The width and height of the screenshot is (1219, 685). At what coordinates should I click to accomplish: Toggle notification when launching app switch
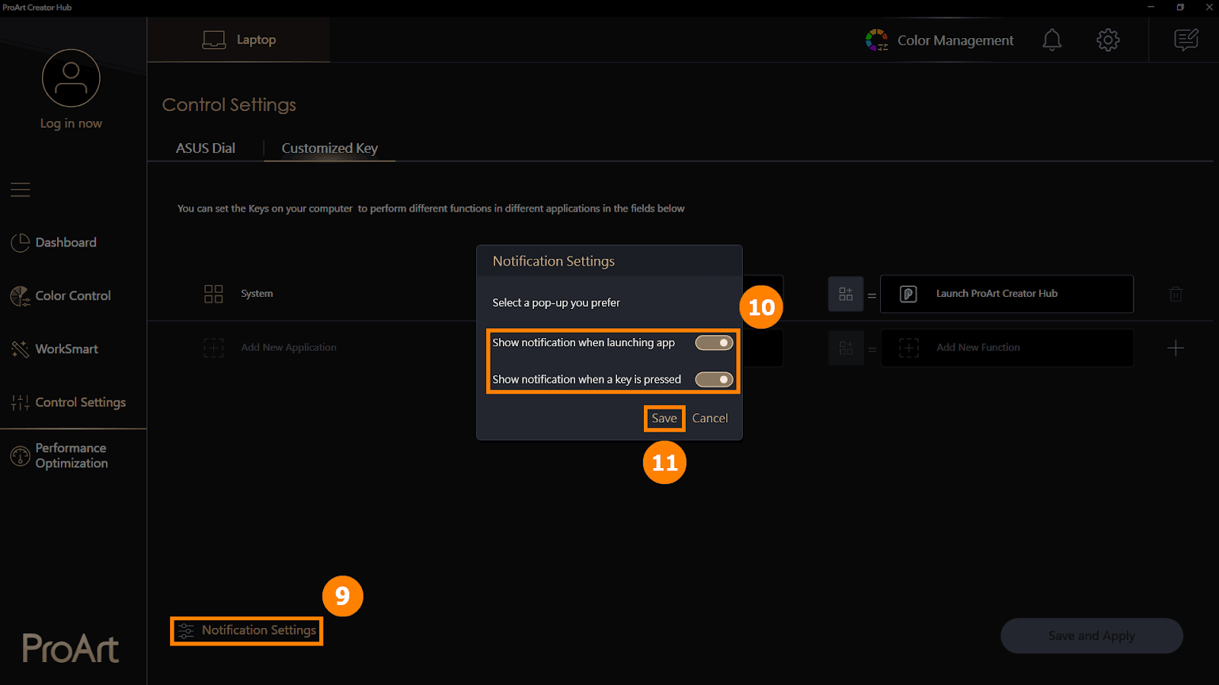coord(714,342)
